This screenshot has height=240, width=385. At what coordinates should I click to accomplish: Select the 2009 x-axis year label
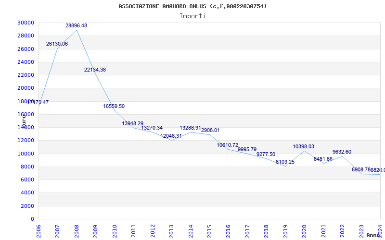tap(95, 231)
